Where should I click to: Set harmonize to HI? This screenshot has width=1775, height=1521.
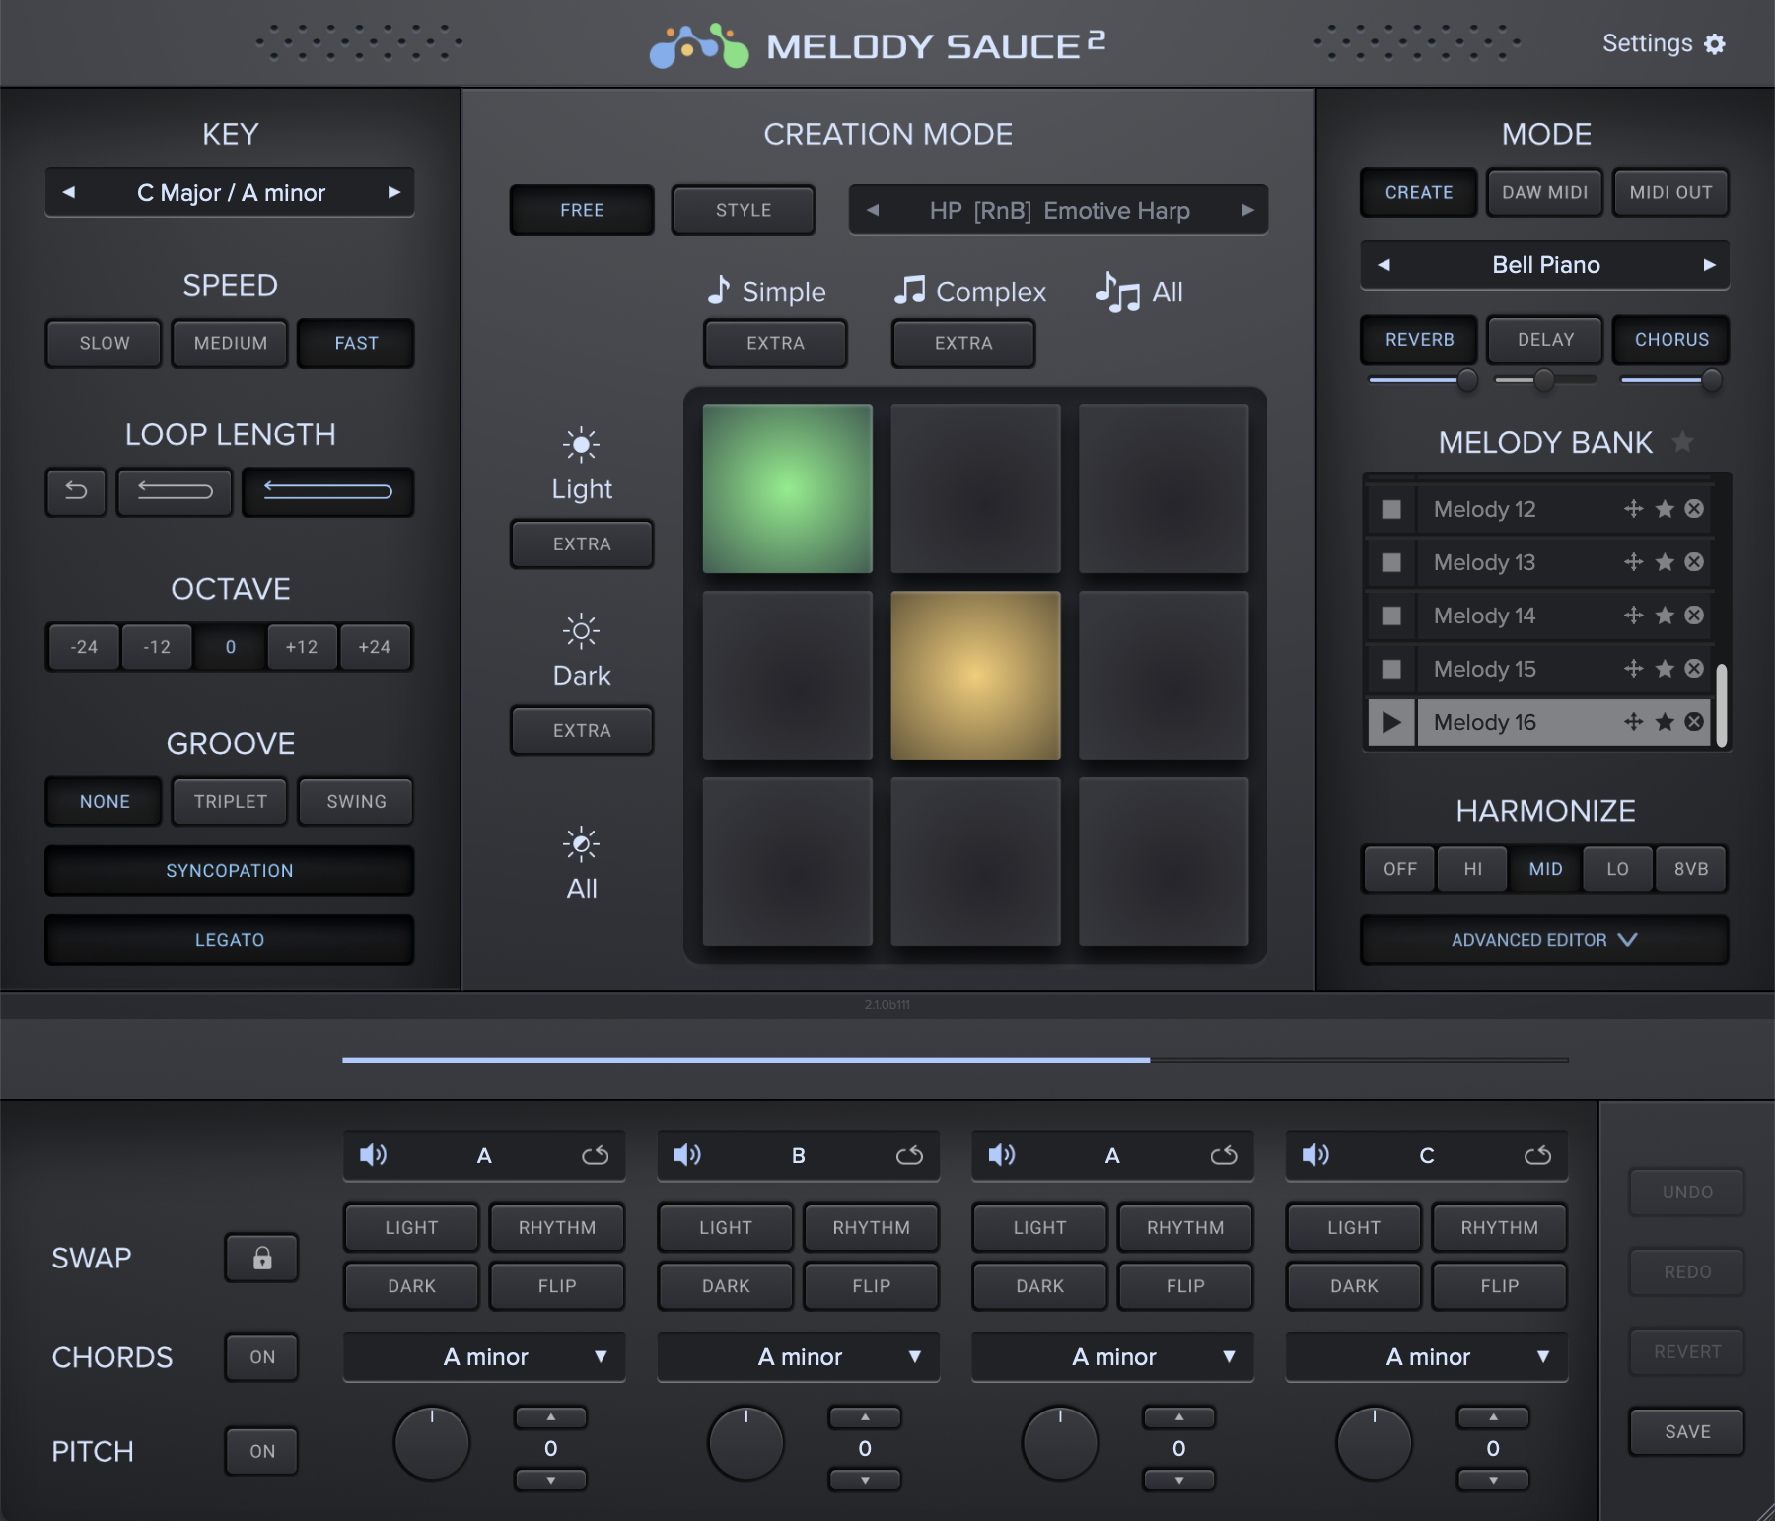(x=1472, y=869)
